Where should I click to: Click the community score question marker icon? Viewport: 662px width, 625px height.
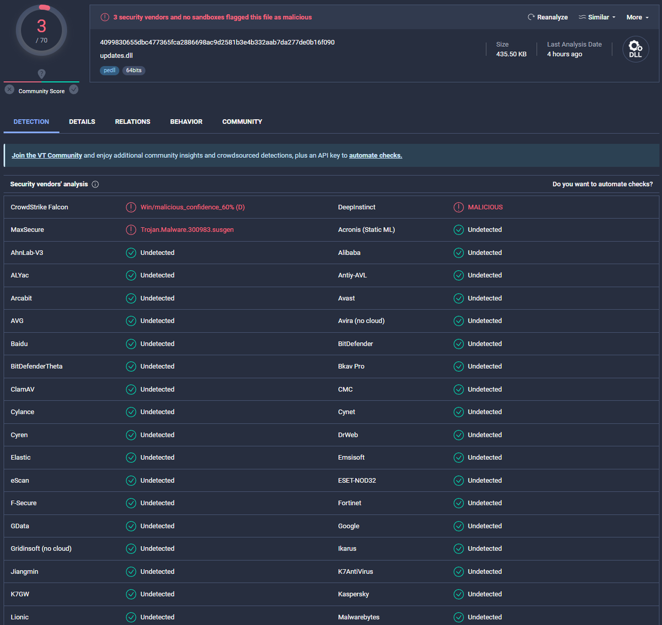click(41, 73)
